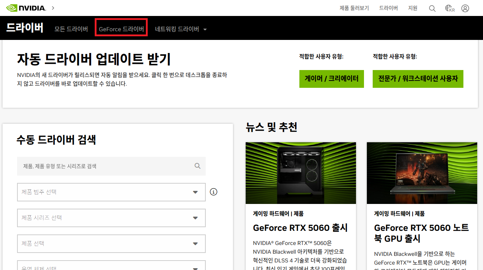Click the 전문가 / 워크스테이션 사용자 button
The height and width of the screenshot is (270, 483).
click(x=418, y=79)
